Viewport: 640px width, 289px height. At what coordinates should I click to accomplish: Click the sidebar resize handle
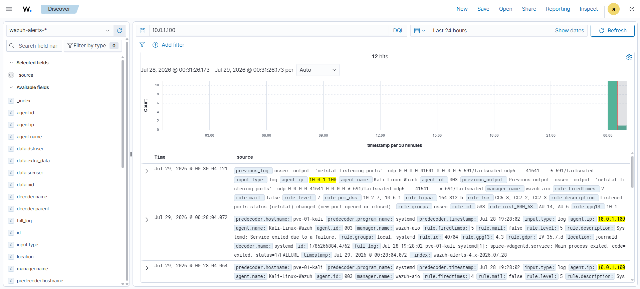pos(131,154)
